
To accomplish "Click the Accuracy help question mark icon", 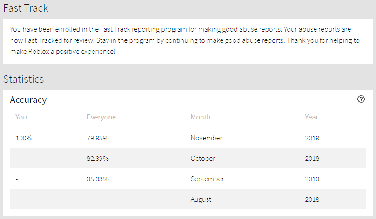I will [x=361, y=99].
